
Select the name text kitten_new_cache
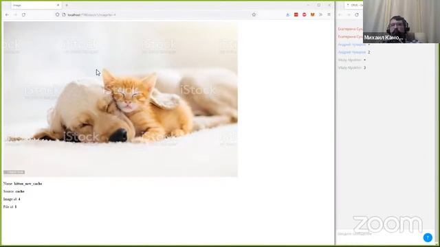pyautogui.click(x=28, y=183)
